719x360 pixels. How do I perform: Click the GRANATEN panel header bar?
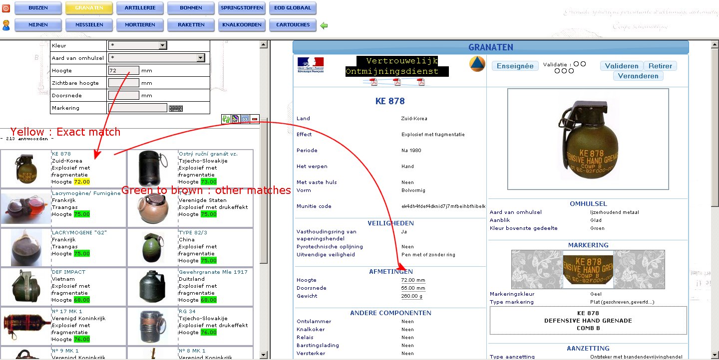click(x=491, y=47)
